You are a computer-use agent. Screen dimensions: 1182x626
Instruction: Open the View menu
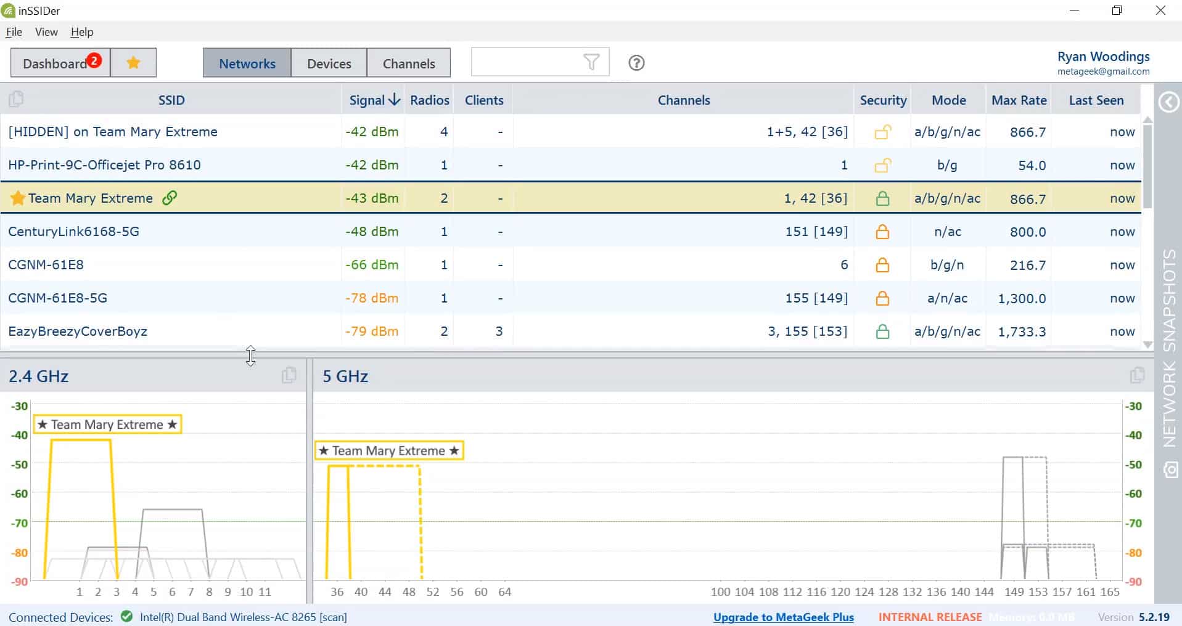[x=46, y=32]
